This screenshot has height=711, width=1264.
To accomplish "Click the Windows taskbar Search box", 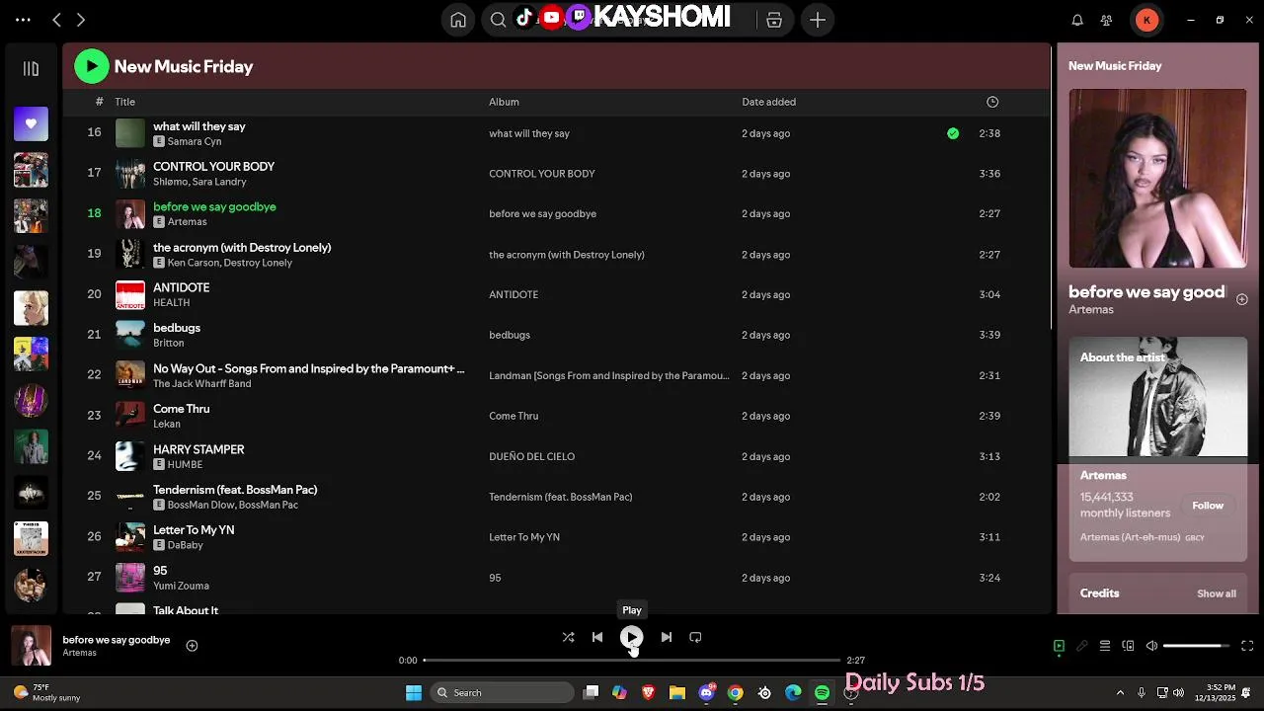I will (x=504, y=692).
